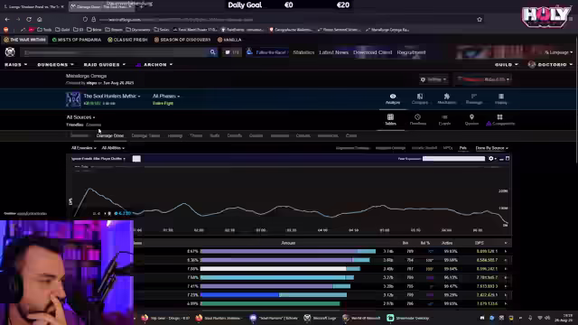The height and width of the screenshot is (325, 578).
Task: Open the Statistics link
Action: click(x=303, y=52)
